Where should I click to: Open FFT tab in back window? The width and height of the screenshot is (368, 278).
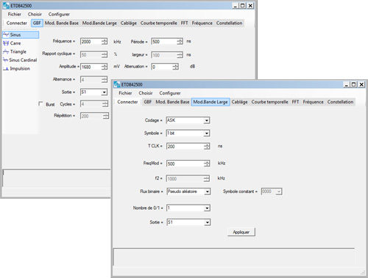coord(185,23)
